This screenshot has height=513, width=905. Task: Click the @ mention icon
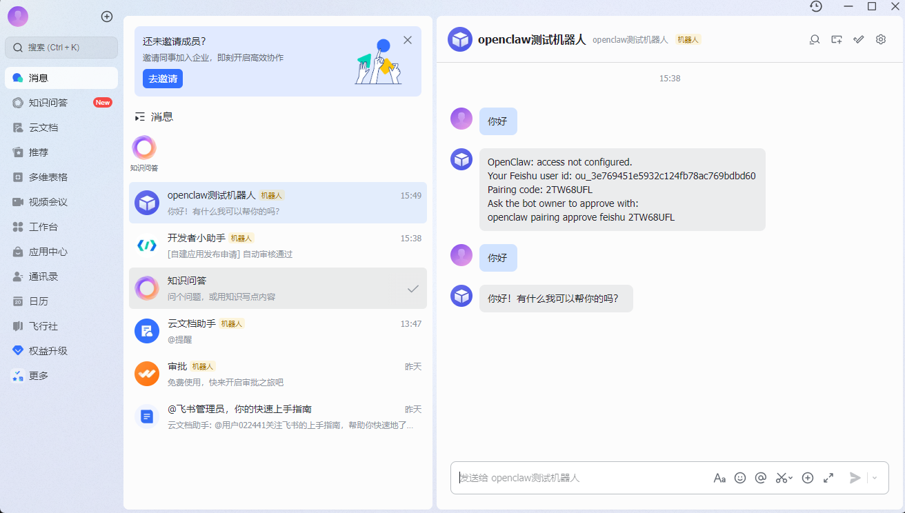click(761, 478)
